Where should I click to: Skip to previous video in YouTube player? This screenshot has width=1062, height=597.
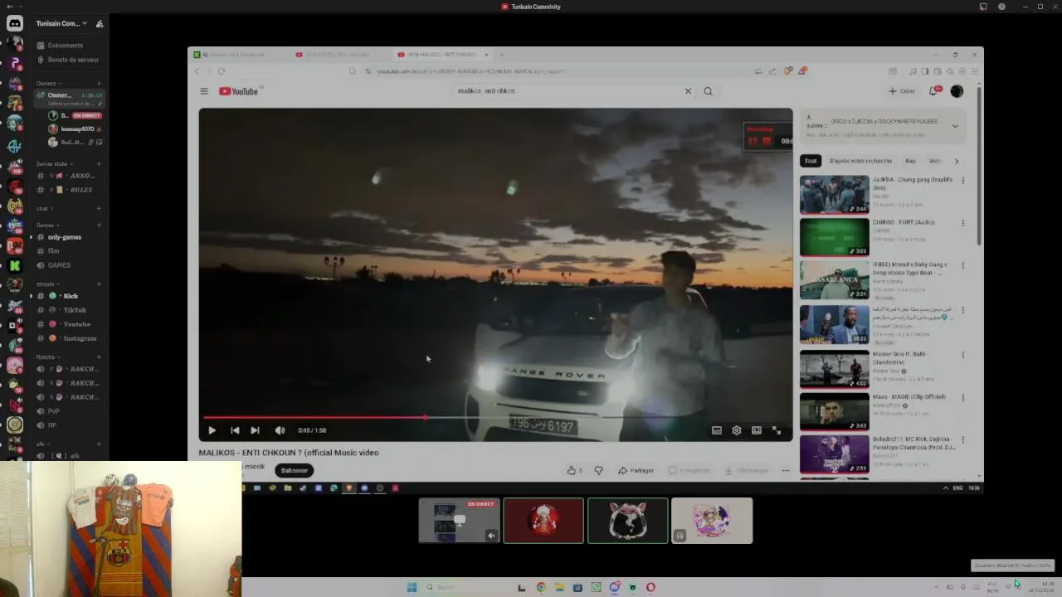(235, 430)
